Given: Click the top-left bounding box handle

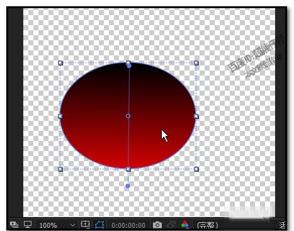Looking at the screenshot, I should [x=60, y=63].
